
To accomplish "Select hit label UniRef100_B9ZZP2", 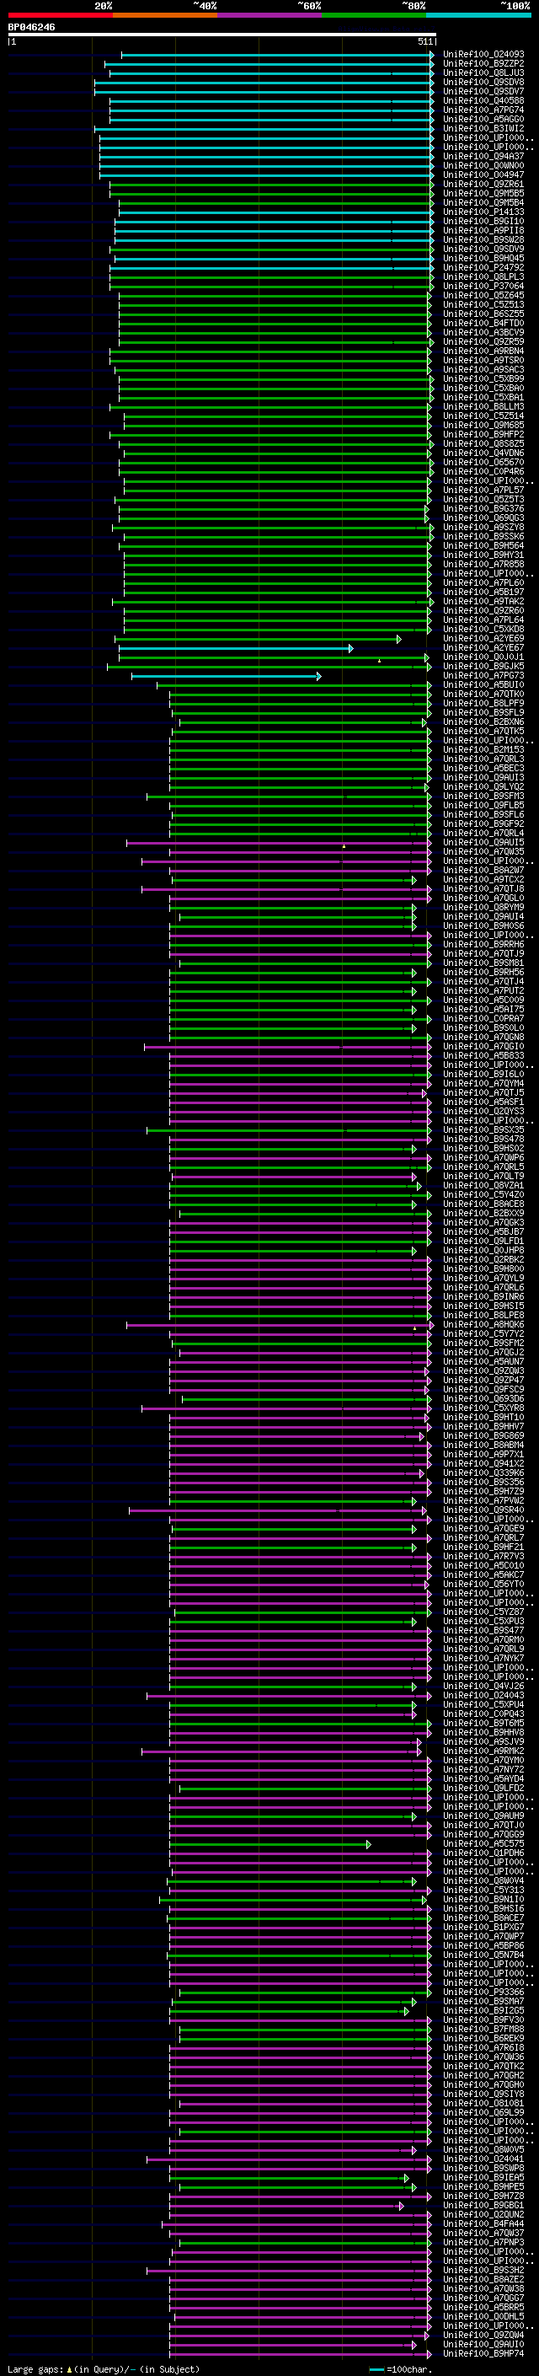I will pos(483,64).
